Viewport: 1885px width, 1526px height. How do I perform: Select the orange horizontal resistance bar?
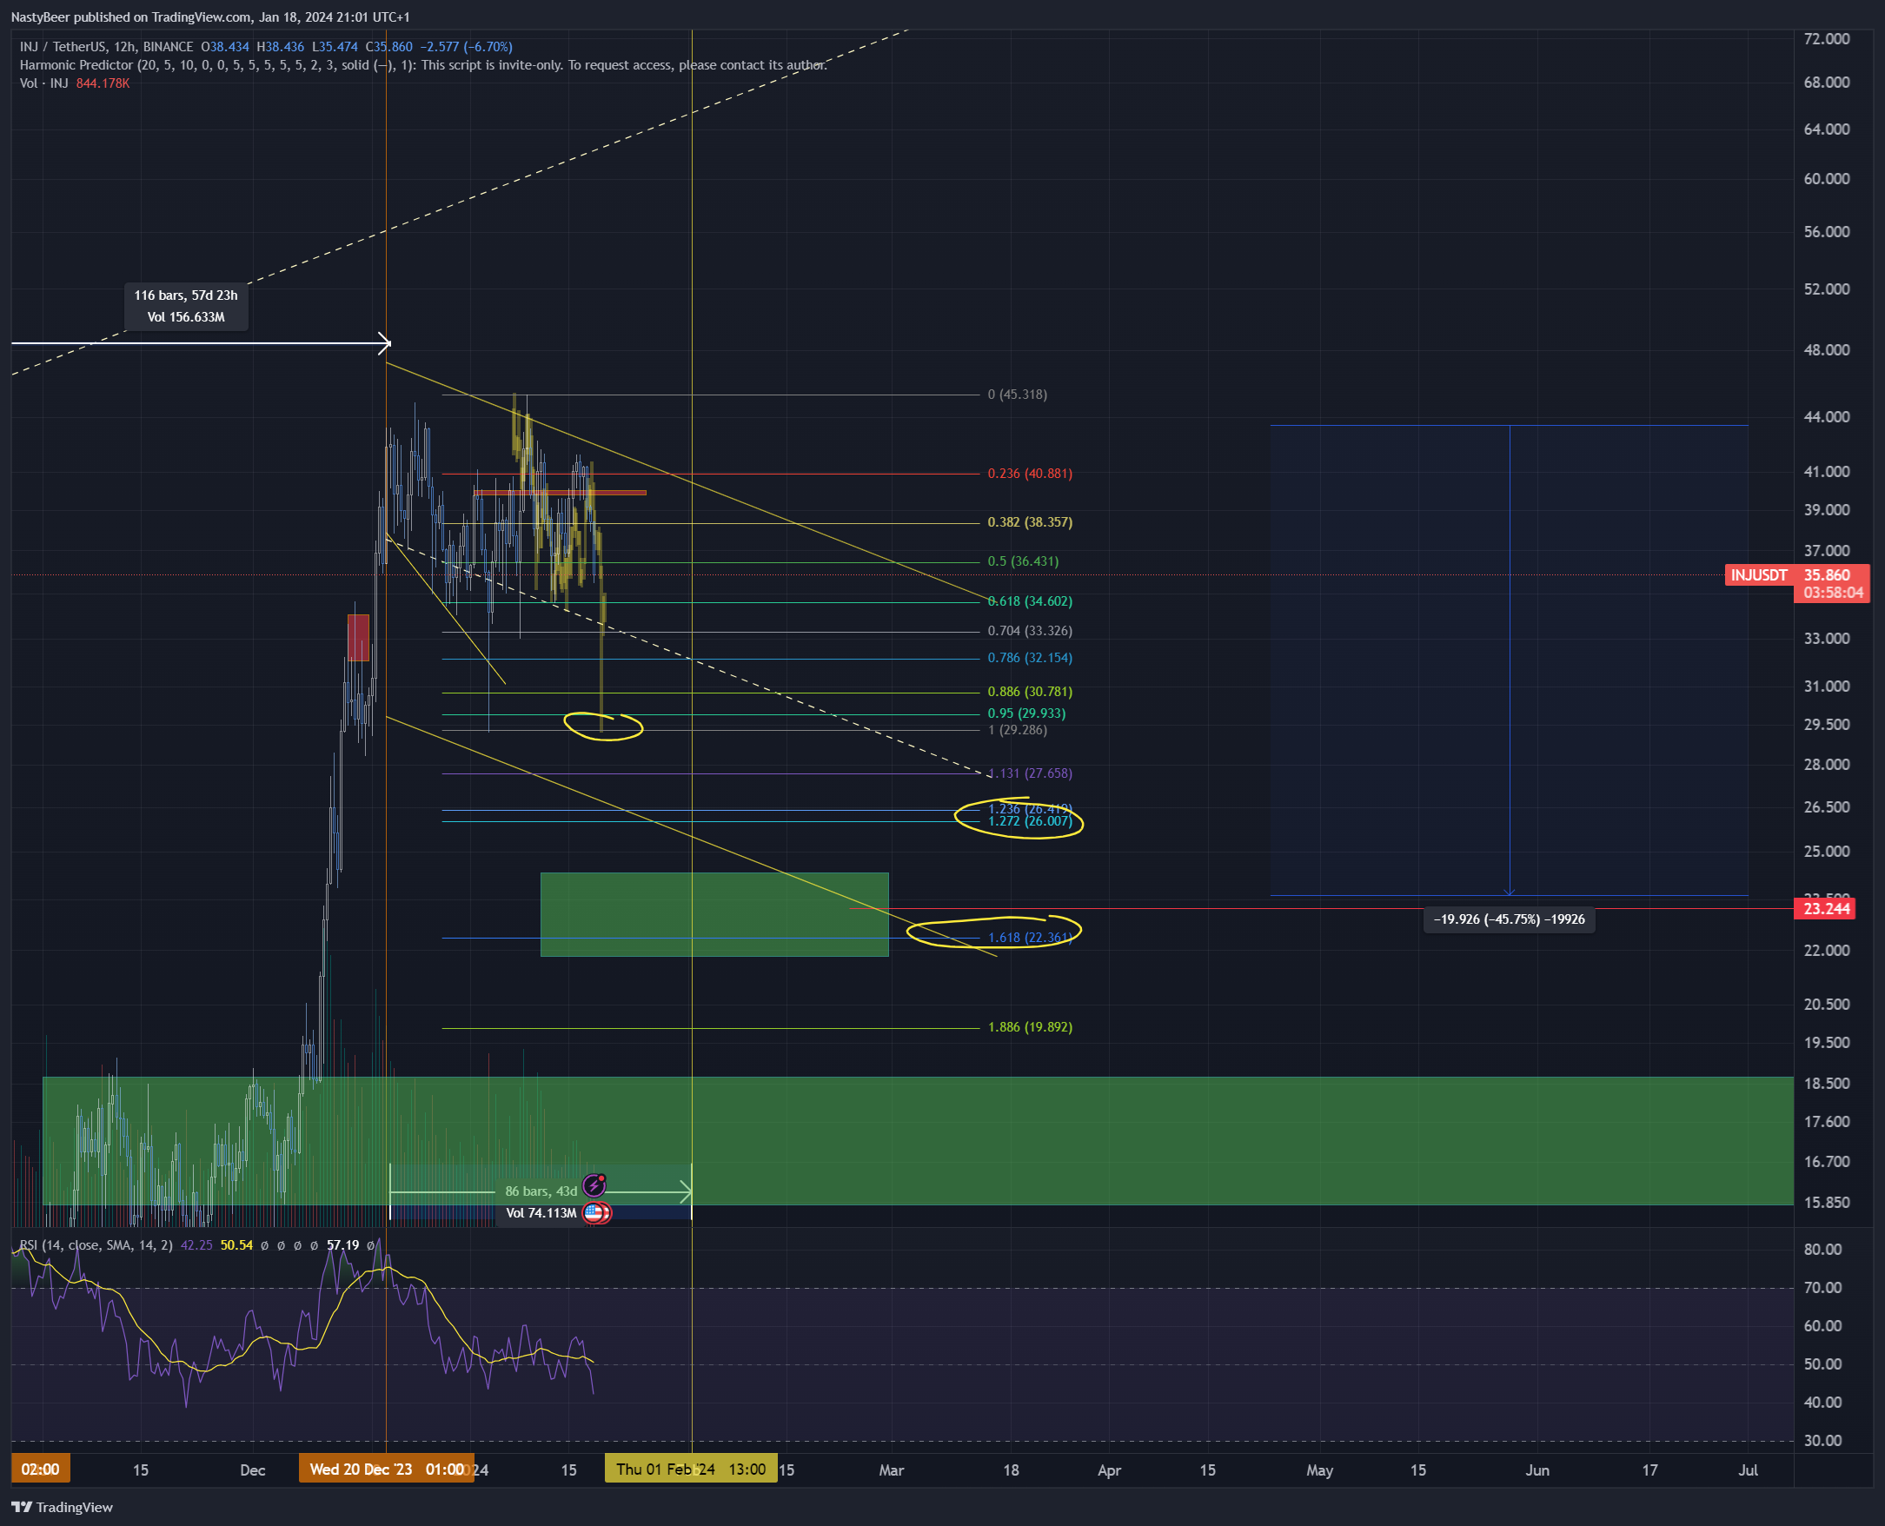[560, 492]
